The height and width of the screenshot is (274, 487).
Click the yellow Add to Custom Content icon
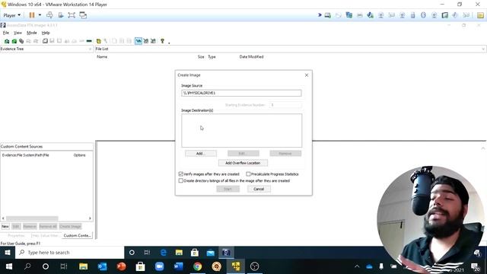(x=99, y=41)
